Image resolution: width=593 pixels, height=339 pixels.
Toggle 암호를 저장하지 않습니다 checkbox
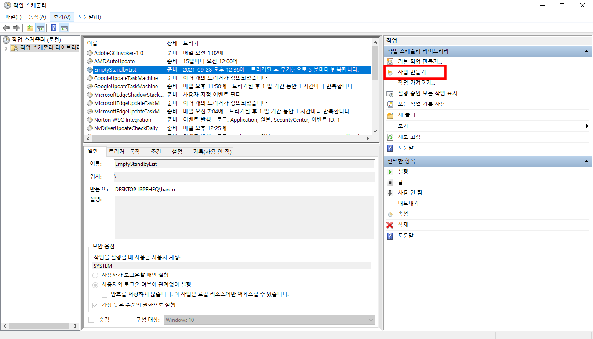tap(105, 294)
